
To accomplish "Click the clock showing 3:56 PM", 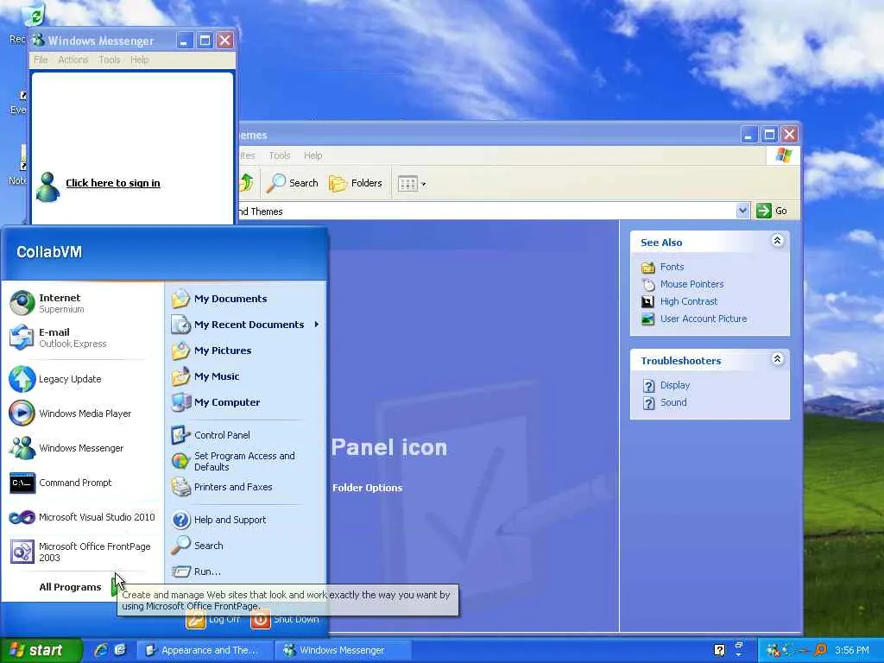I will pyautogui.click(x=852, y=650).
